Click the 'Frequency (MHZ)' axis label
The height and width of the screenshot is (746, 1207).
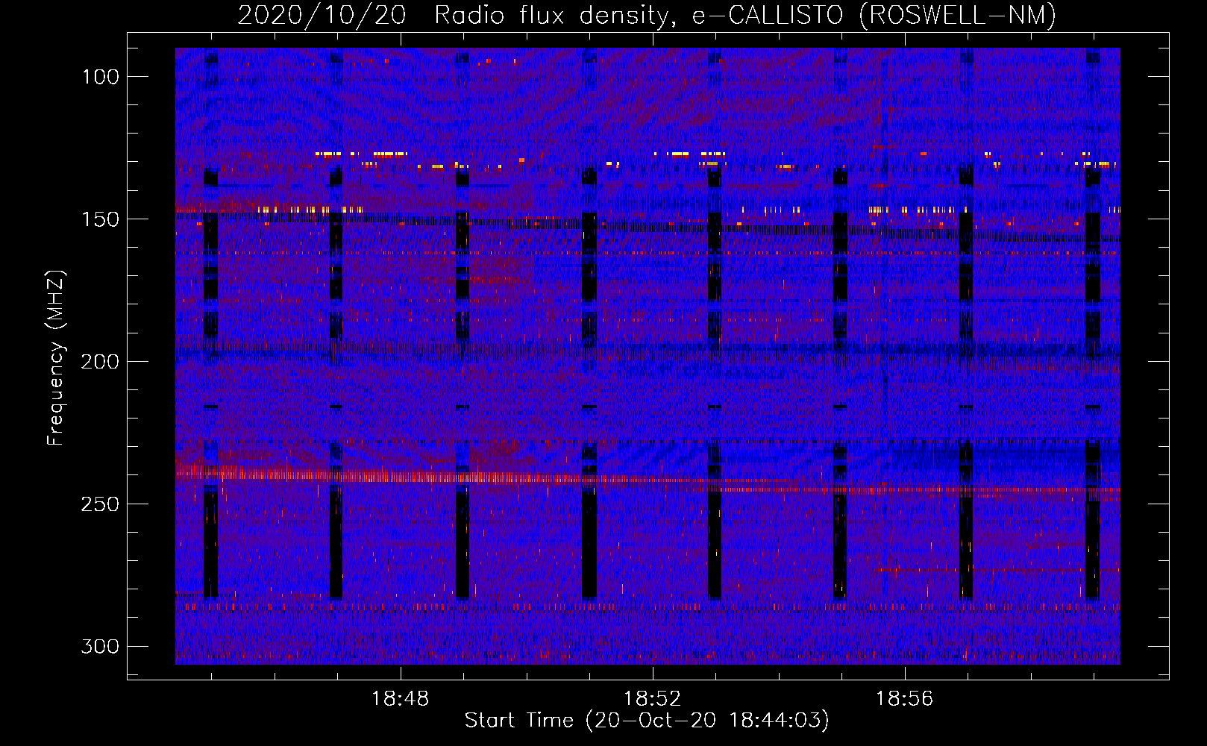pyautogui.click(x=56, y=357)
